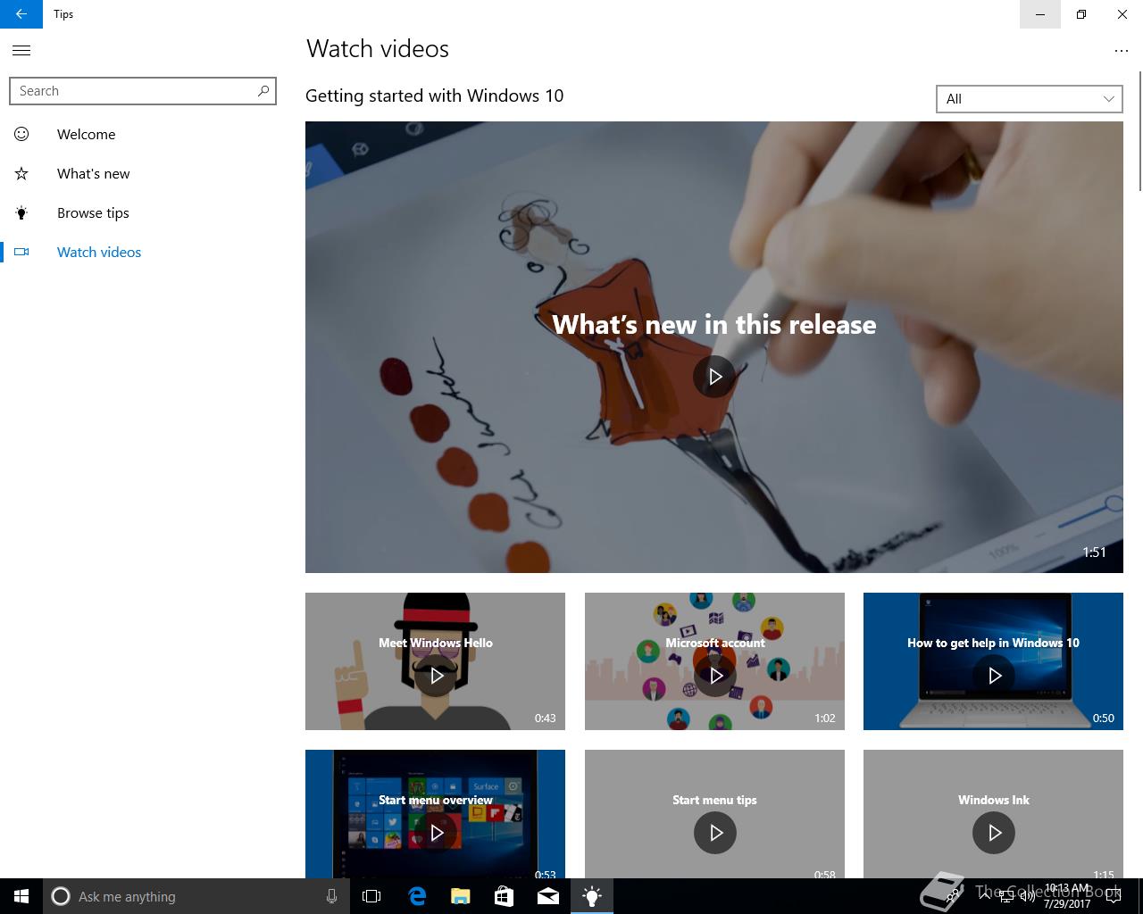Click the 0:43 duration on Windows Hello
This screenshot has width=1143, height=914.
tap(545, 718)
